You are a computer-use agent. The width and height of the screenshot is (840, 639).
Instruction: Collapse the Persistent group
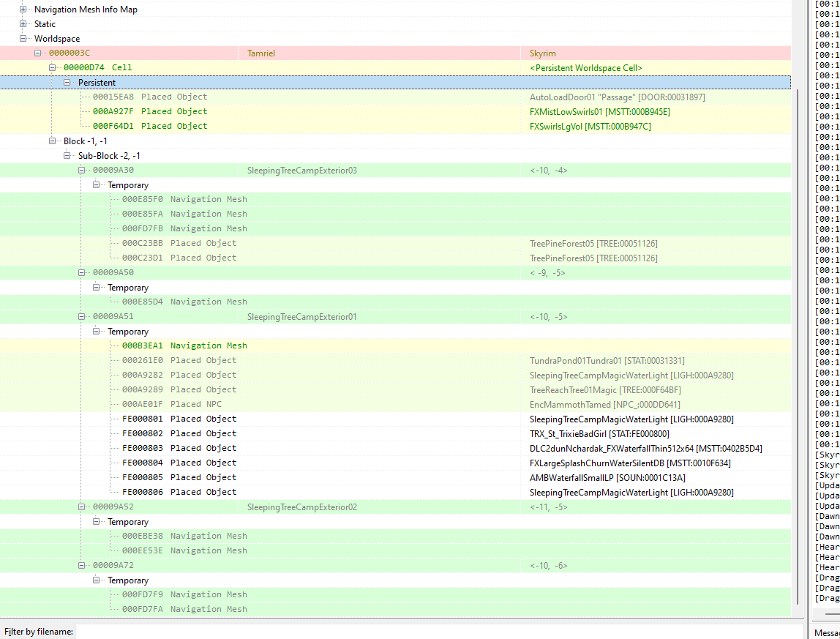pos(67,82)
